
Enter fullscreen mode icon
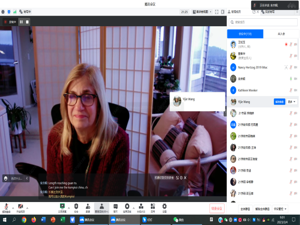tap(217, 12)
